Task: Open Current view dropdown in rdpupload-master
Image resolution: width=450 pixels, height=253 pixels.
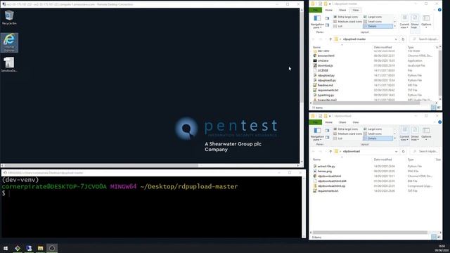Action: point(404,22)
